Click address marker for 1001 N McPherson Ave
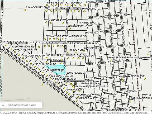Screen dimensions: 152x114 111,60
